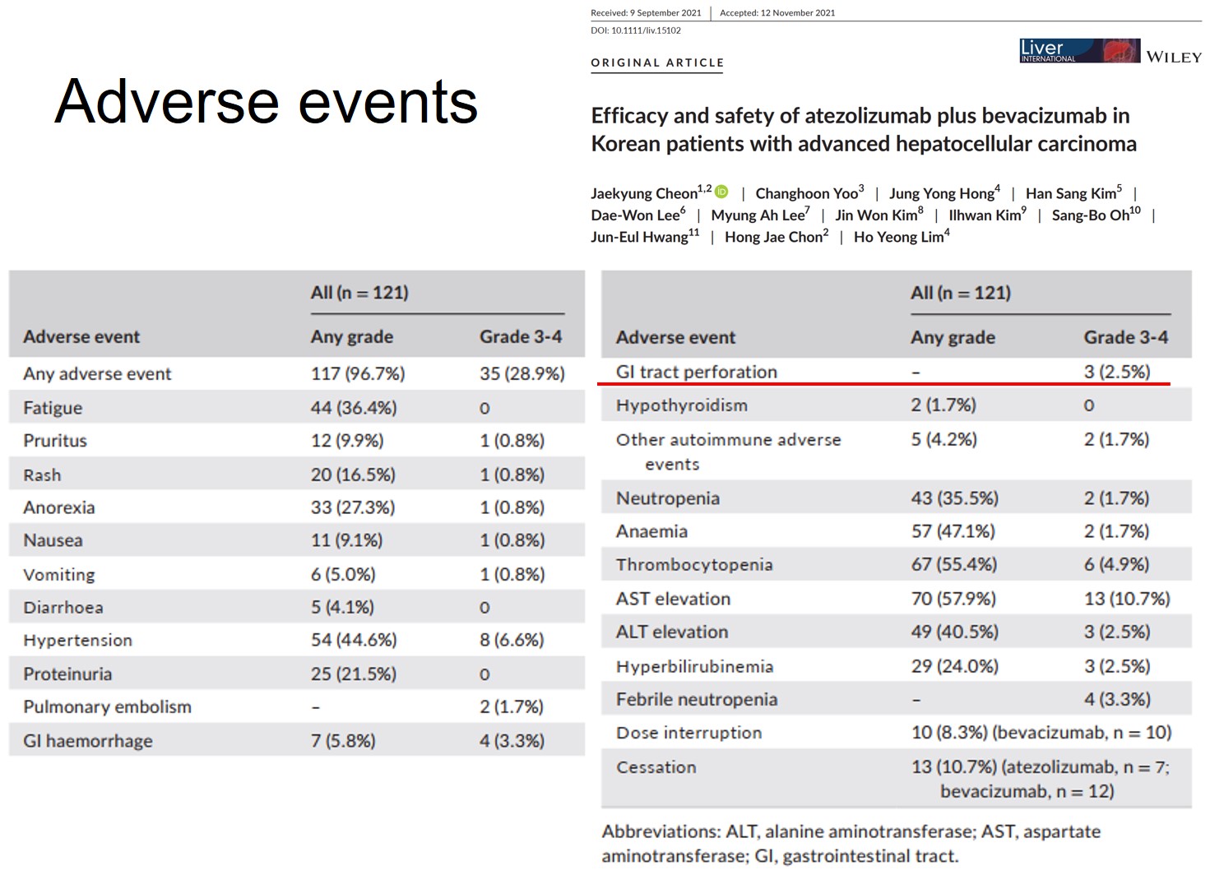This screenshot has width=1210, height=875.
Task: Click the "Dose interruption" row label
Action: tap(688, 733)
